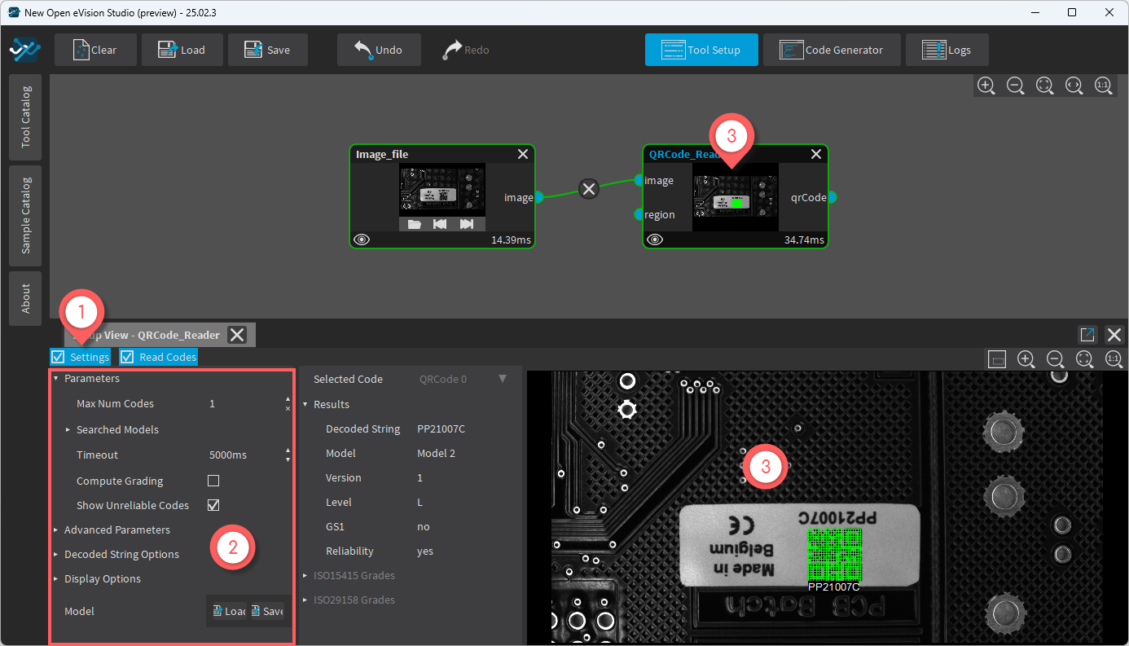1129x646 pixels.
Task: Click the Image_file node thumbnail
Action: tap(442, 190)
